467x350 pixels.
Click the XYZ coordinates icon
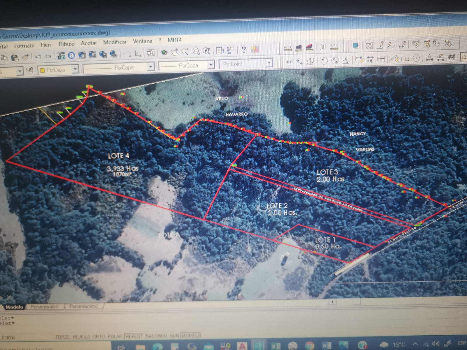click(334, 47)
